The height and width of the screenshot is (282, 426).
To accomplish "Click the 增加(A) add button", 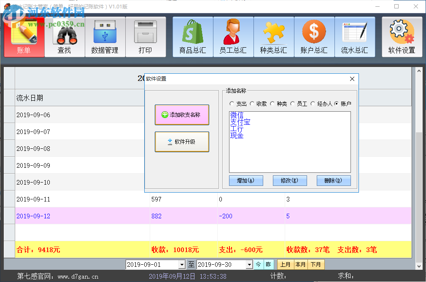I will coord(246,180).
